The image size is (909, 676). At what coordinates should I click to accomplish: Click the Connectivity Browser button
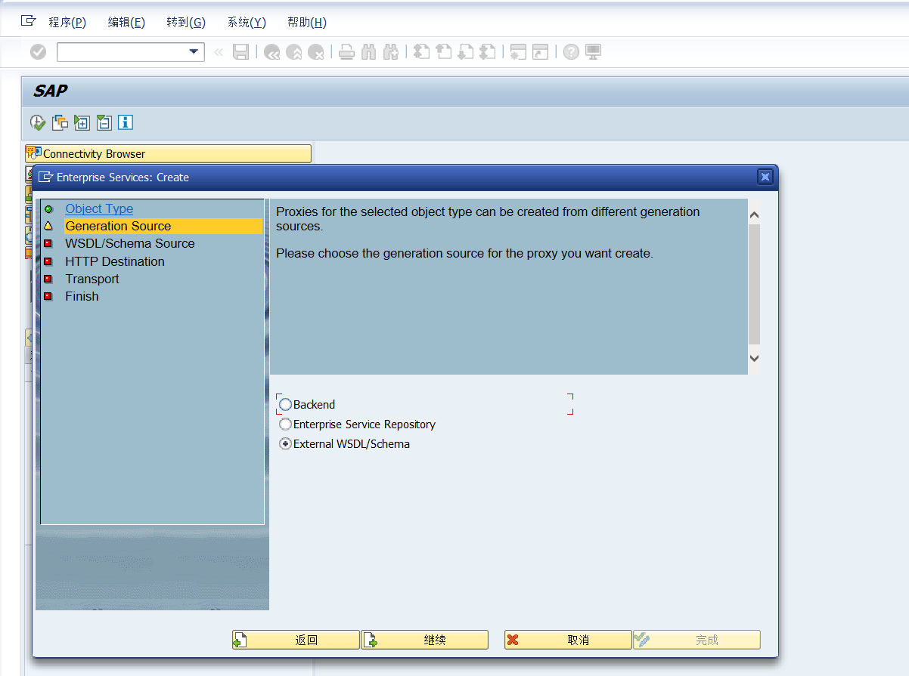(x=168, y=153)
